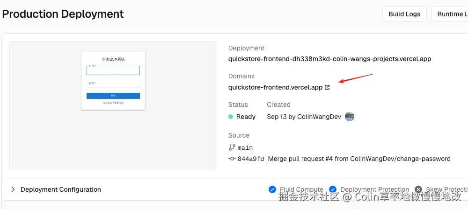468x209 pixels.
Task: Open commit hash 844a9fd
Action: pos(251,159)
